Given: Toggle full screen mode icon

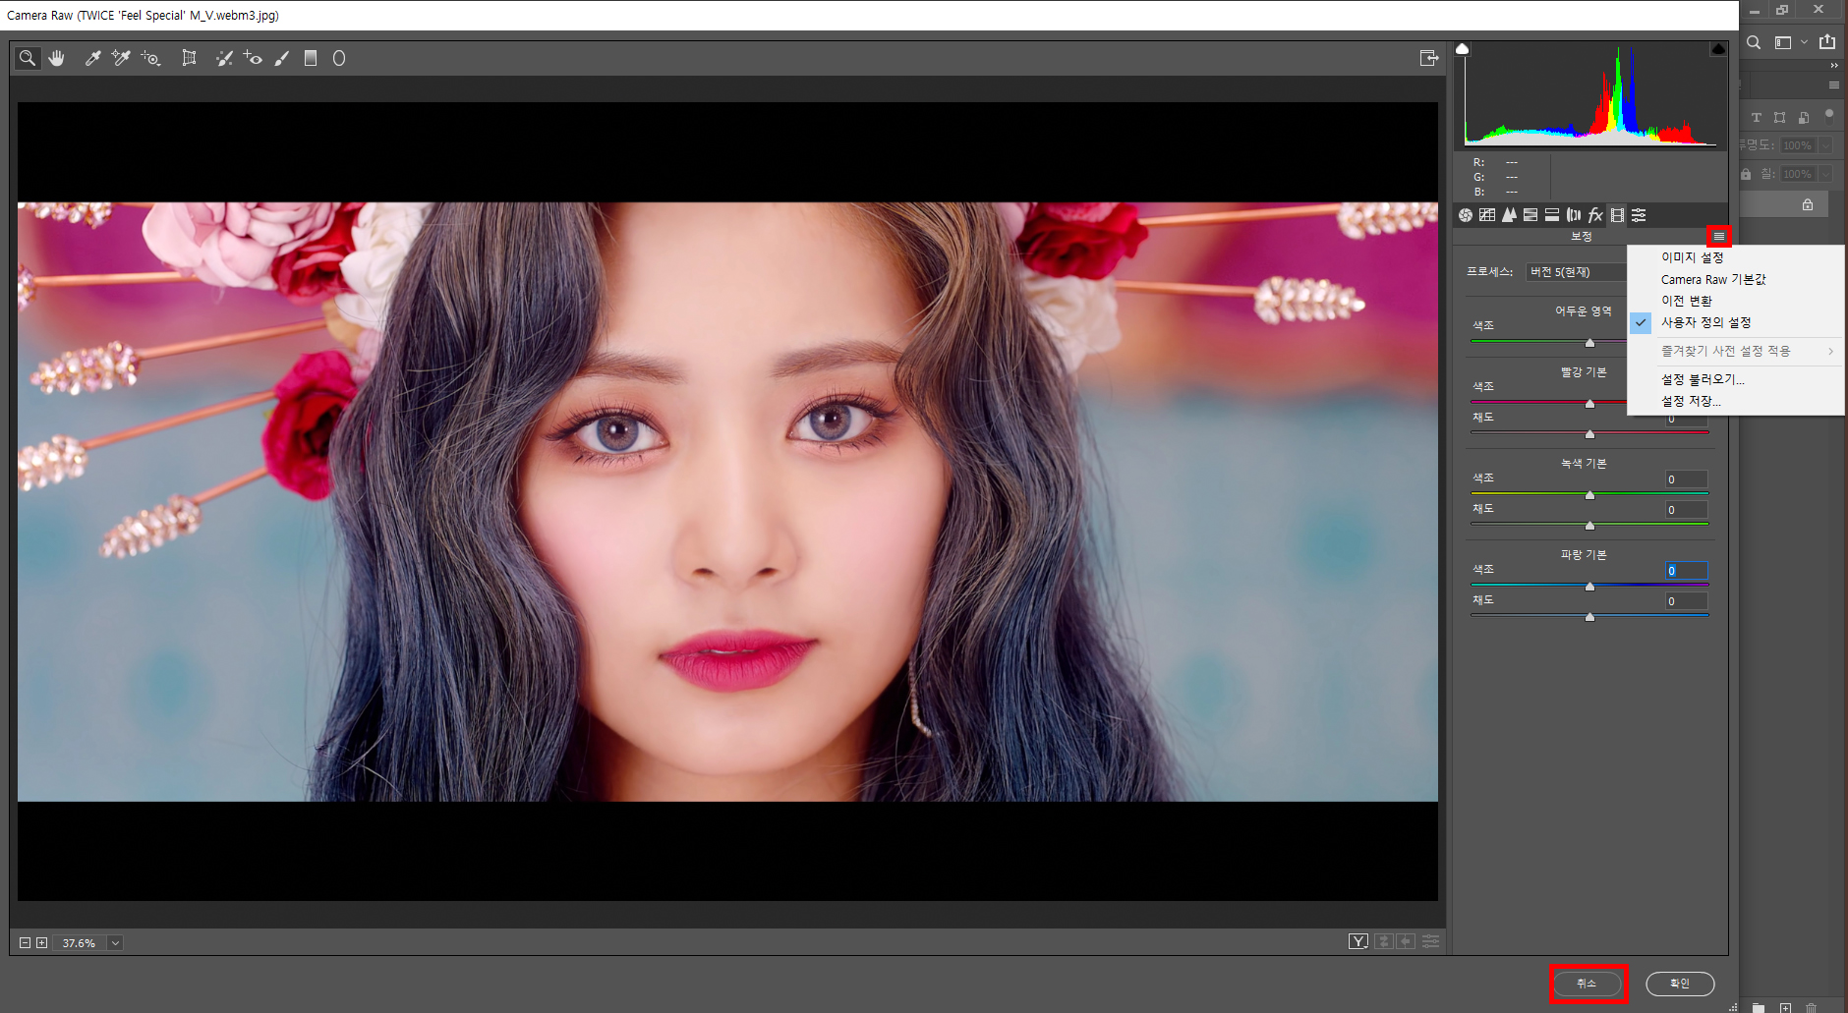Looking at the screenshot, I should 1429,58.
